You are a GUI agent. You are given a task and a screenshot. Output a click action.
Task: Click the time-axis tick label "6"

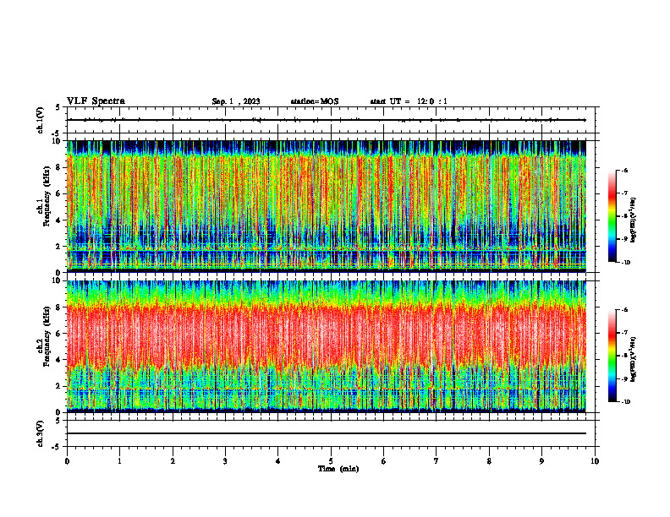pyautogui.click(x=384, y=461)
